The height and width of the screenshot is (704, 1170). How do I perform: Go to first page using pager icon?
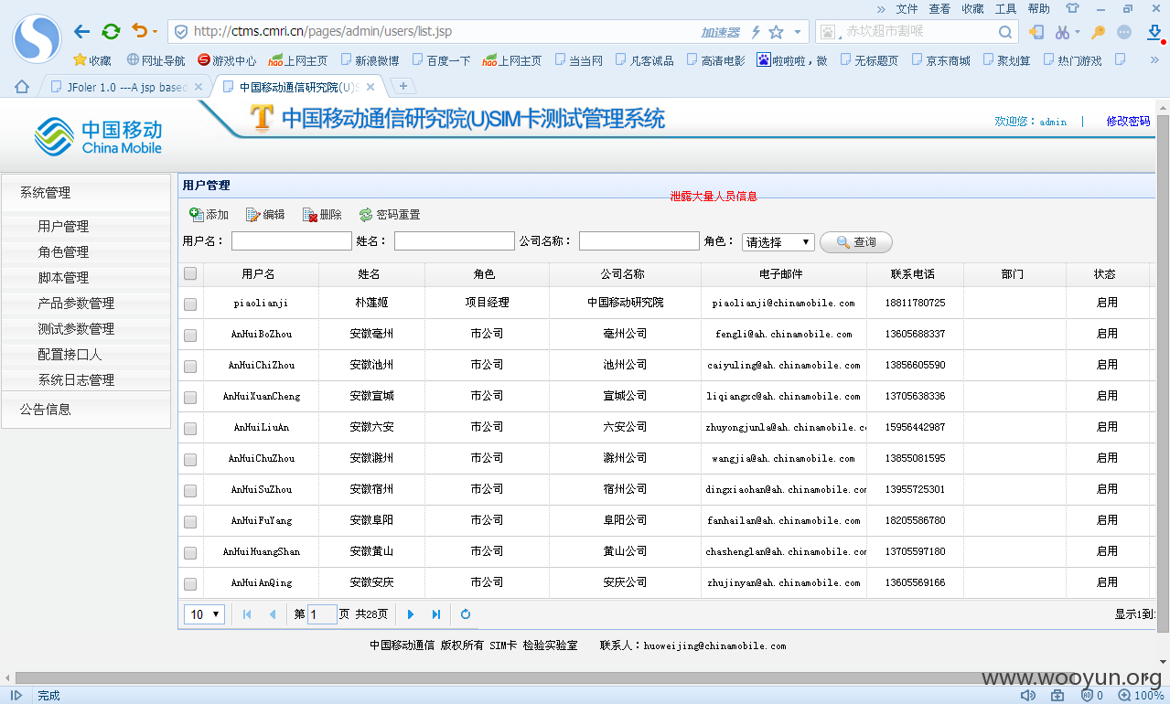247,614
